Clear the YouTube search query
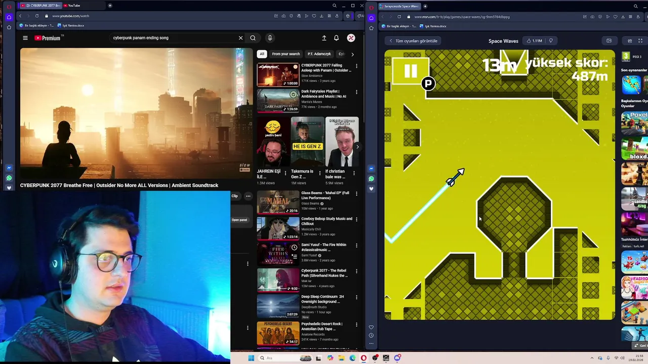 [x=240, y=38]
